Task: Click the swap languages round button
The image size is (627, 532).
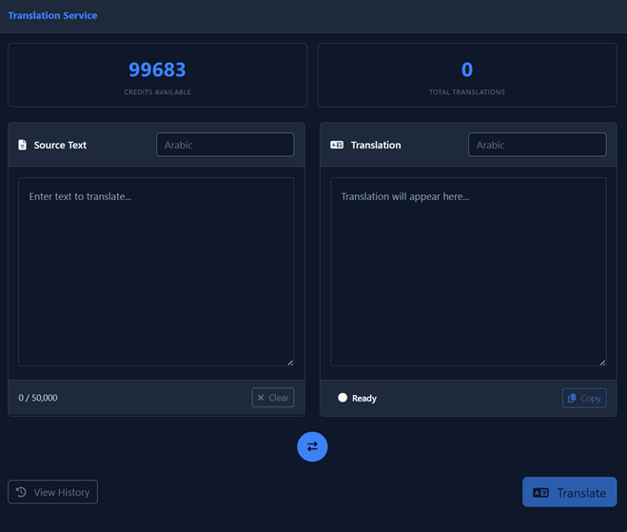Action: click(312, 446)
